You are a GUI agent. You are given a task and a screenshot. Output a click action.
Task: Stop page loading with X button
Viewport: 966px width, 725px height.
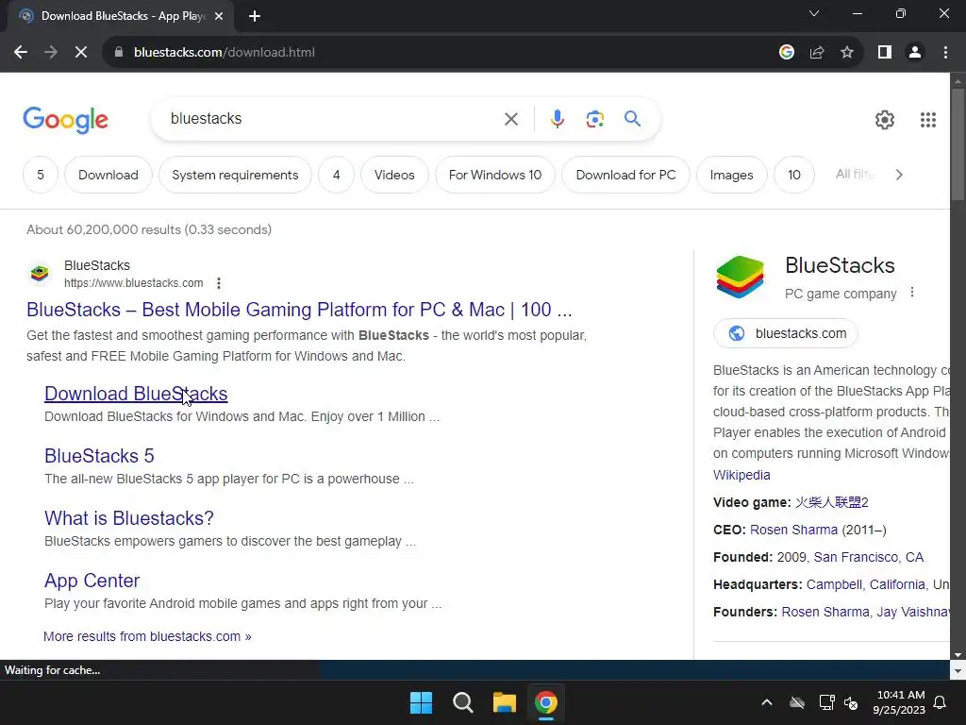tap(81, 53)
